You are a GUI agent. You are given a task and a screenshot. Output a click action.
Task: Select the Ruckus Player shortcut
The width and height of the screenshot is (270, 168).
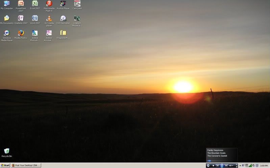pos(63,5)
